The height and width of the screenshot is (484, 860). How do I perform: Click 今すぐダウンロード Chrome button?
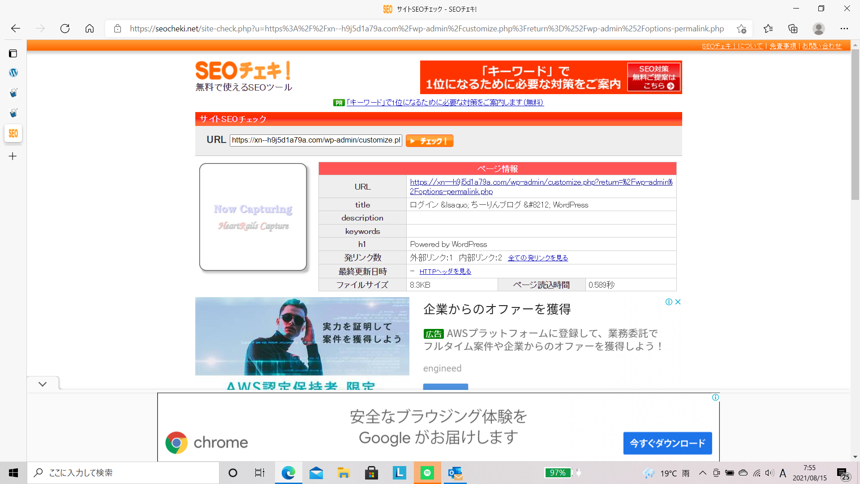click(x=667, y=443)
